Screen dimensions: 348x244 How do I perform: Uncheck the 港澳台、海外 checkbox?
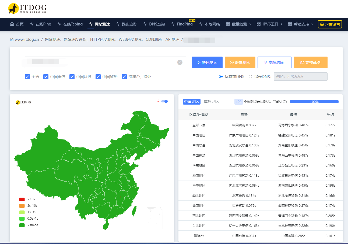pyautogui.click(x=124, y=77)
